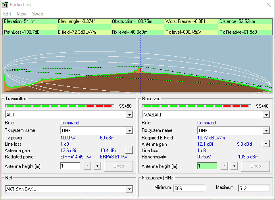275x200 pixels.
Task: Click the Tx power 1000 W value
Action: pyautogui.click(x=68, y=138)
